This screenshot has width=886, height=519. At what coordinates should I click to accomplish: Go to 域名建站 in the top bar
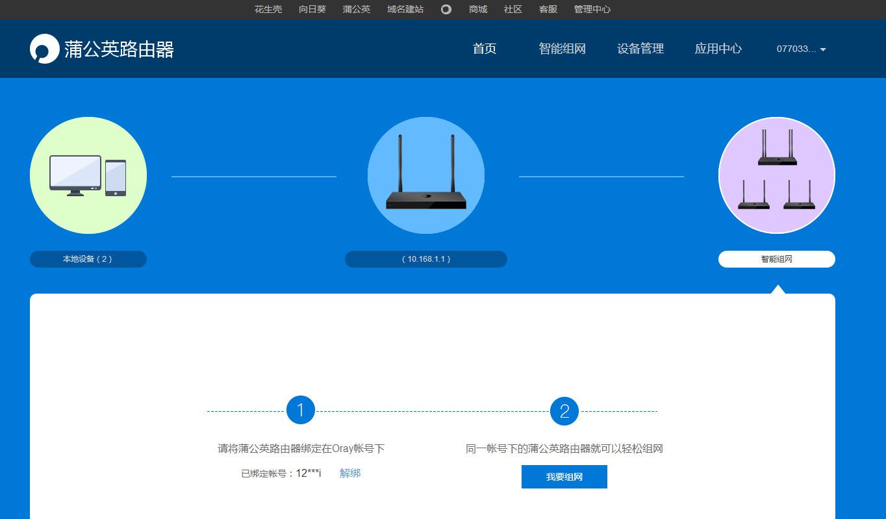click(x=405, y=9)
